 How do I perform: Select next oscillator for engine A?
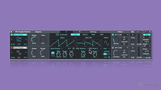click(x=26, y=39)
